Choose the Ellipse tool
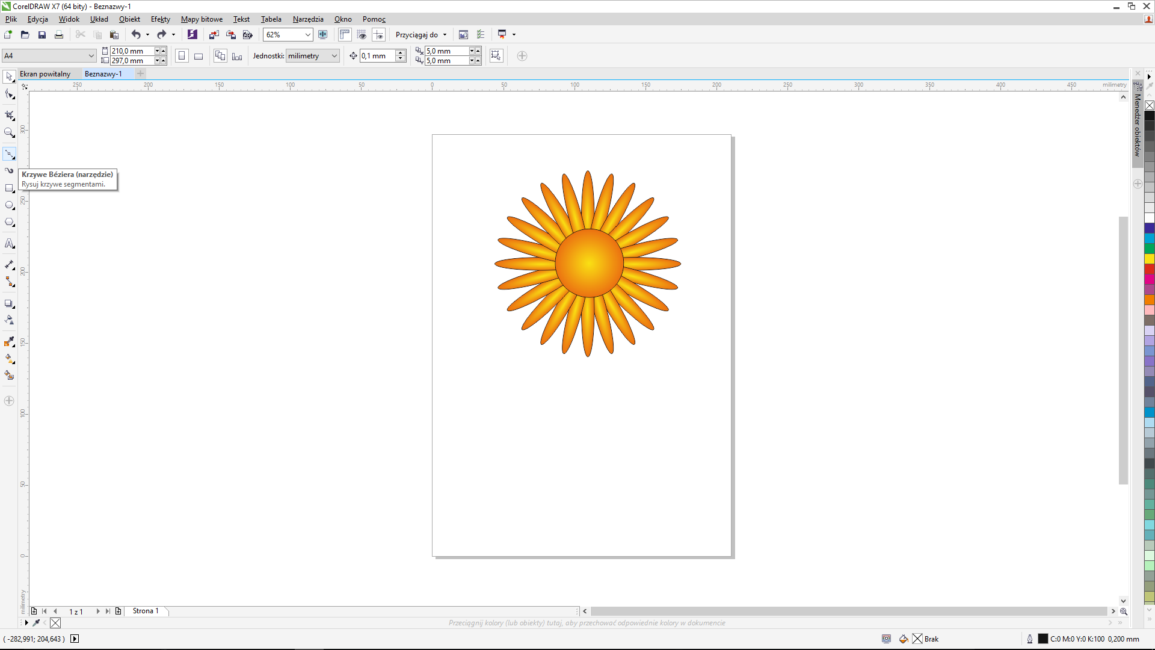Viewport: 1155px width, 650px height. point(9,205)
